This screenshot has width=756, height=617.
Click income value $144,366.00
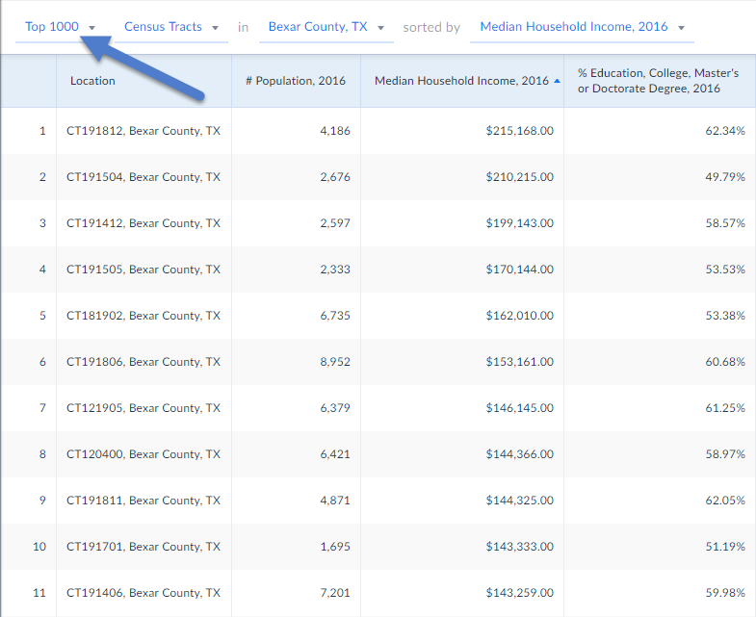(520, 454)
